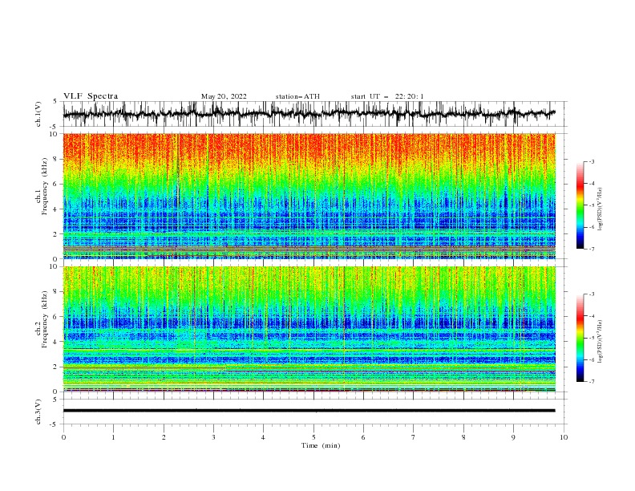
Task: Select the "ch.2 Frequency (kHz)" axis label
Action: (x=42, y=319)
